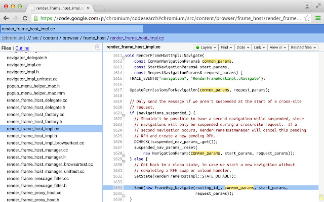Open render_frame_host_manager_browsertest.cc file
324x202 pixels.
click(50, 164)
